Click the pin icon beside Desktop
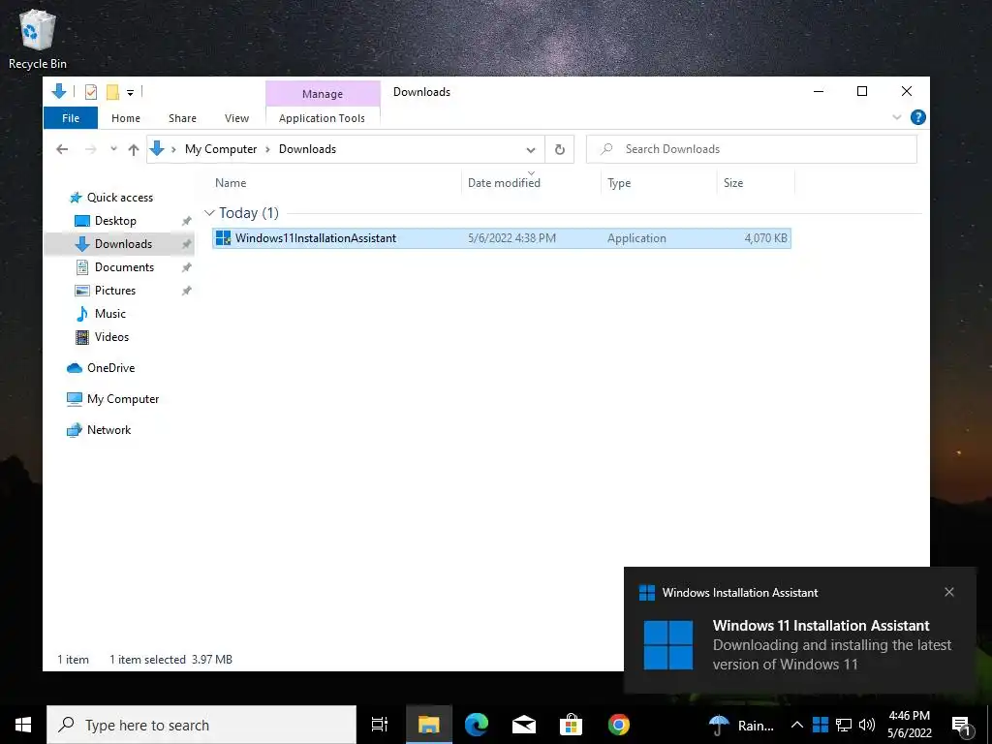This screenshot has height=744, width=992. (x=187, y=222)
